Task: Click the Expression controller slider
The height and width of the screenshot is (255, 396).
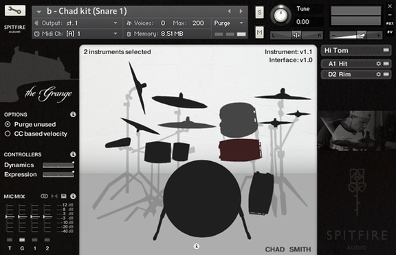Action: 58,174
